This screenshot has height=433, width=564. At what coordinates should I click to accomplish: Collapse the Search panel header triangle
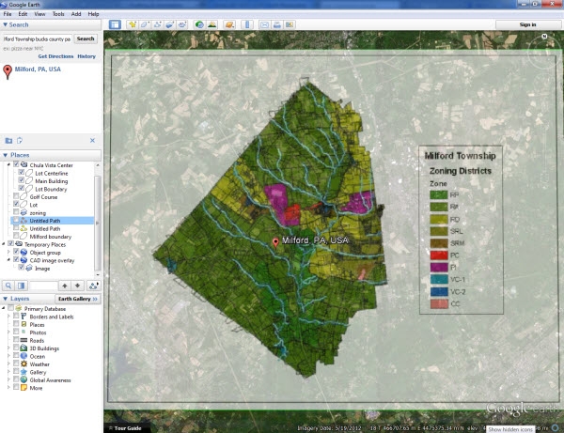[5, 24]
